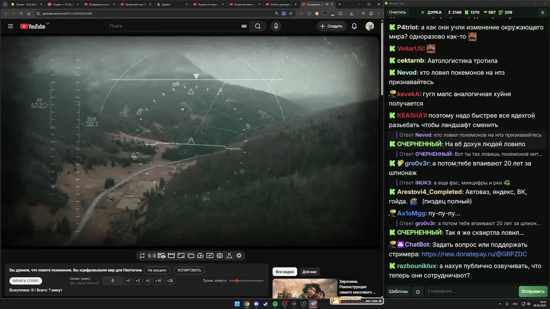This screenshot has width=550, height=309.
Task: Click the theater window icon under video
Action: point(191,256)
